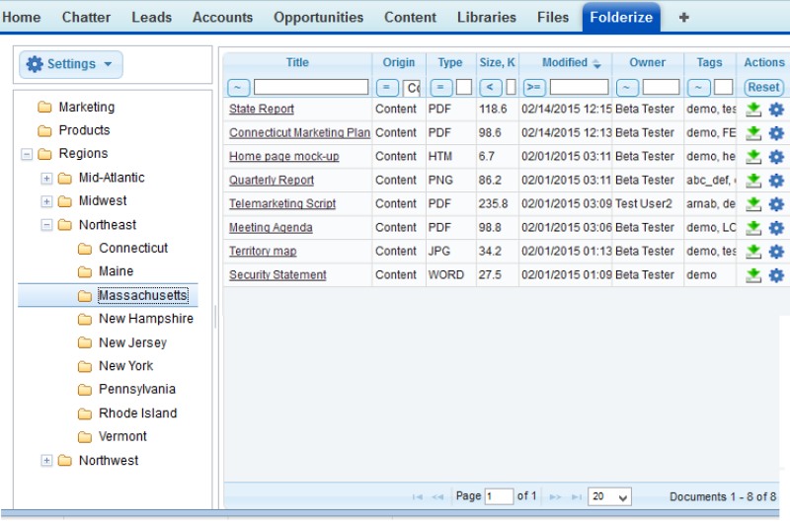Open the Libraries tab
This screenshot has width=790, height=526.
pos(486,17)
